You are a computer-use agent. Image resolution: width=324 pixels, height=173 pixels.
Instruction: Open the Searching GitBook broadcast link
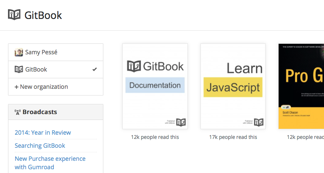click(x=40, y=146)
